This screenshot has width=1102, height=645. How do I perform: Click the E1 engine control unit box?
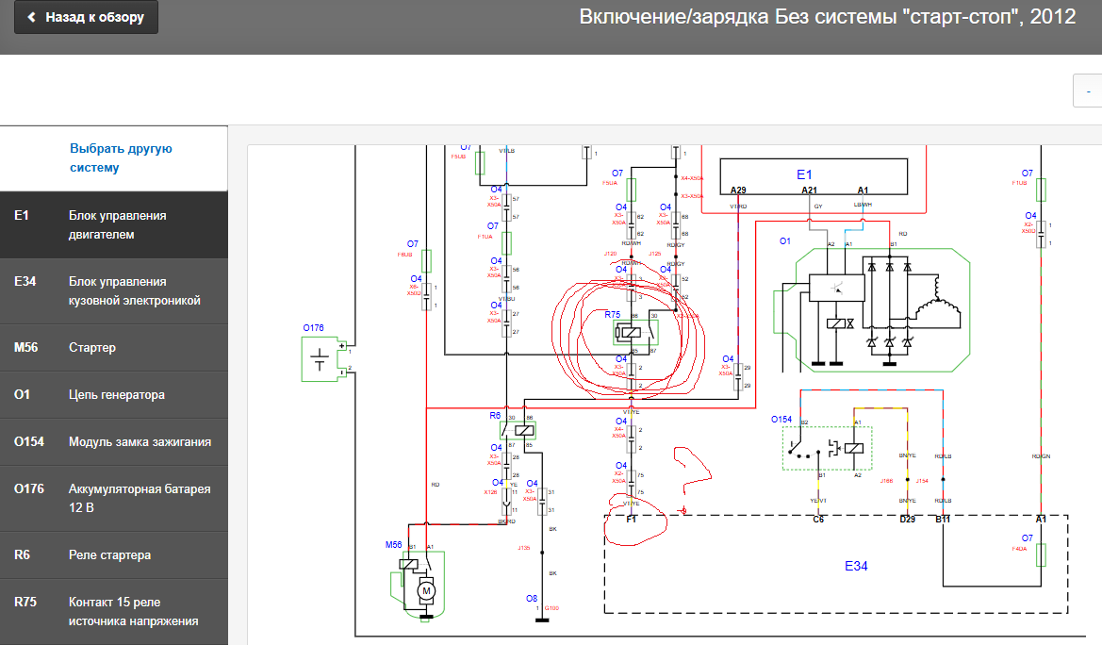tap(814, 175)
